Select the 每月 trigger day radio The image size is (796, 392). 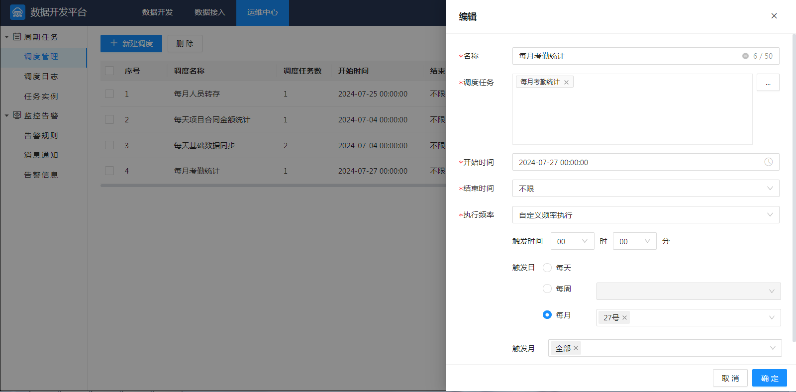547,315
